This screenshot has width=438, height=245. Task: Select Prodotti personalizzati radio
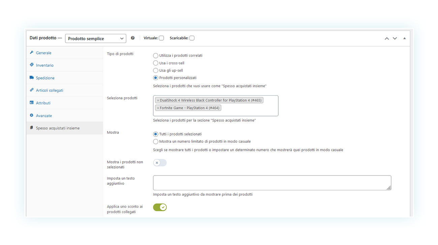156,78
